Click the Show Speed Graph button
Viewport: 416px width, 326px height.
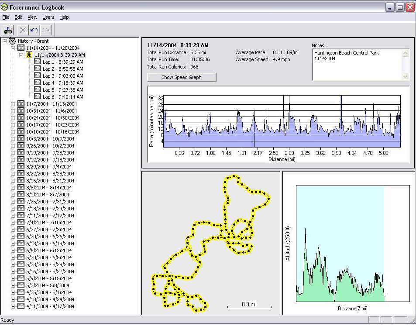pyautogui.click(x=182, y=77)
